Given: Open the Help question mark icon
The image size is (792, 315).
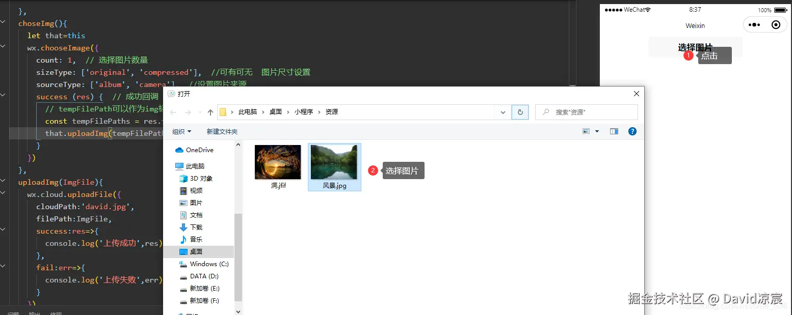Looking at the screenshot, I should (x=632, y=131).
